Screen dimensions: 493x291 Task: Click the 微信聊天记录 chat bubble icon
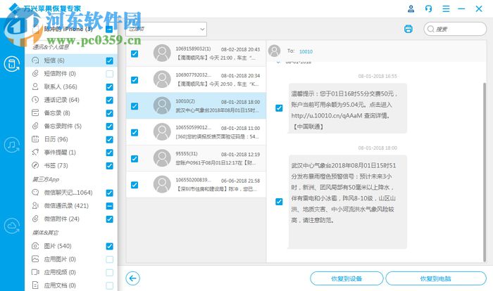point(35,193)
